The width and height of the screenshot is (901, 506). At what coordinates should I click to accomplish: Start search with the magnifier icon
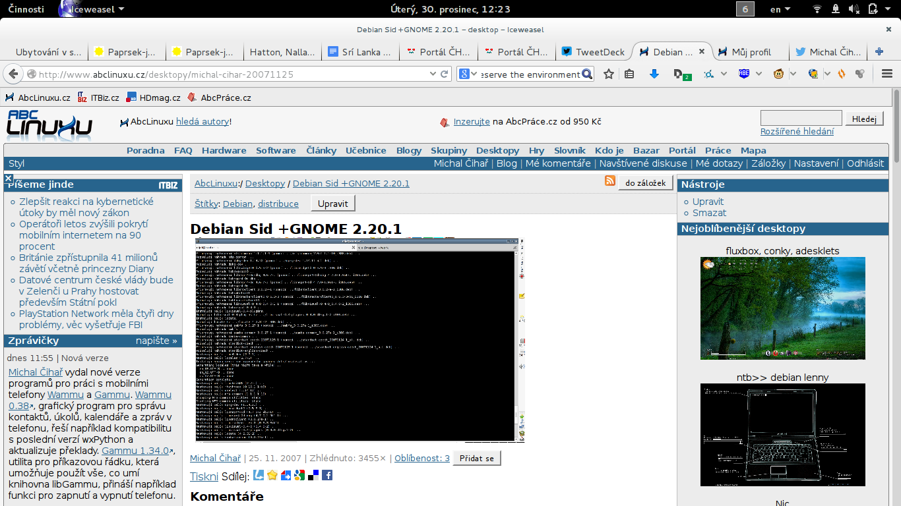click(587, 74)
